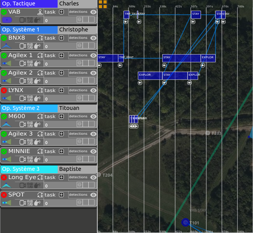Click the red status icon for SPOT
Screen dimensions: 253x233
pyautogui.click(x=4, y=195)
